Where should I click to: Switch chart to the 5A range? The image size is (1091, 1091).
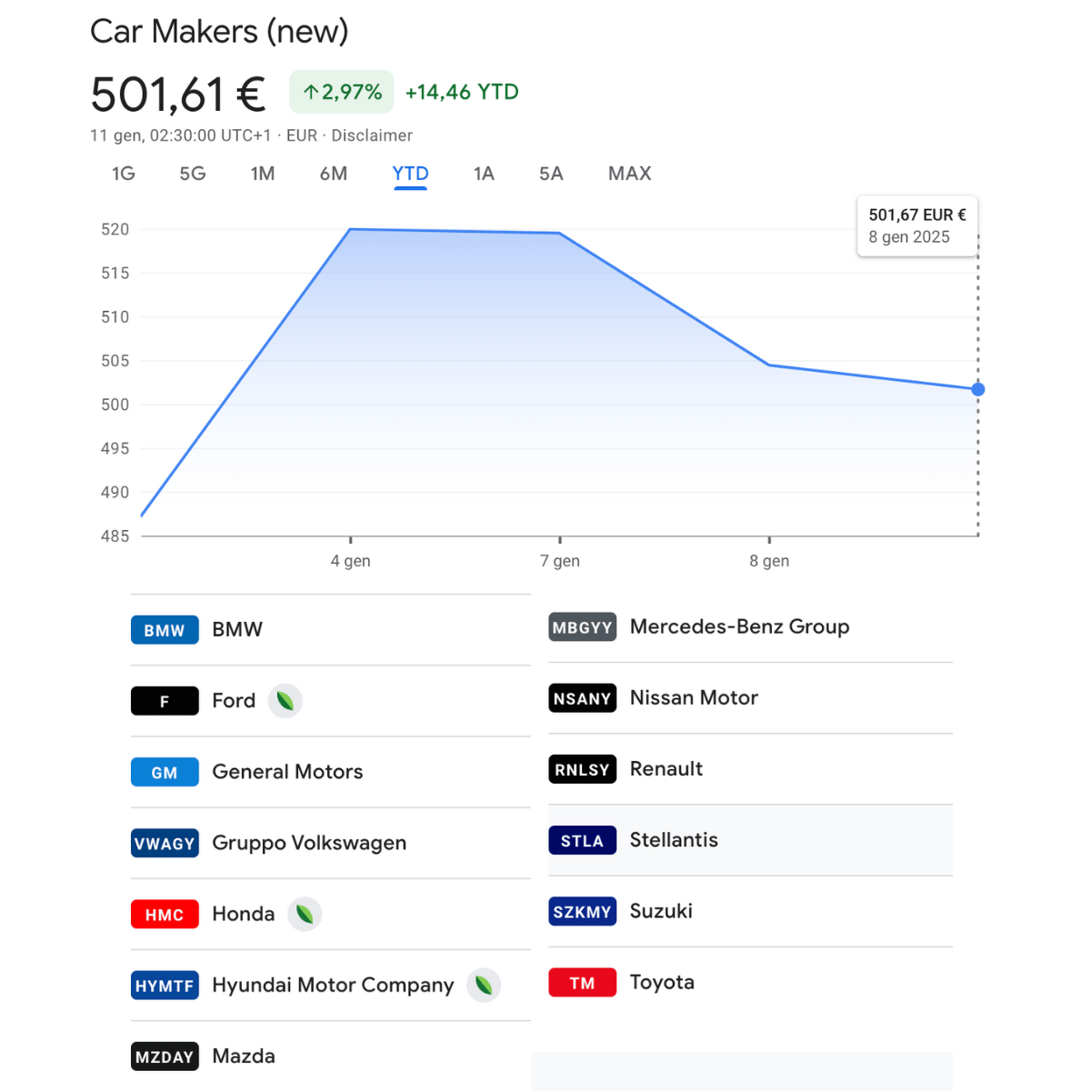click(x=551, y=174)
